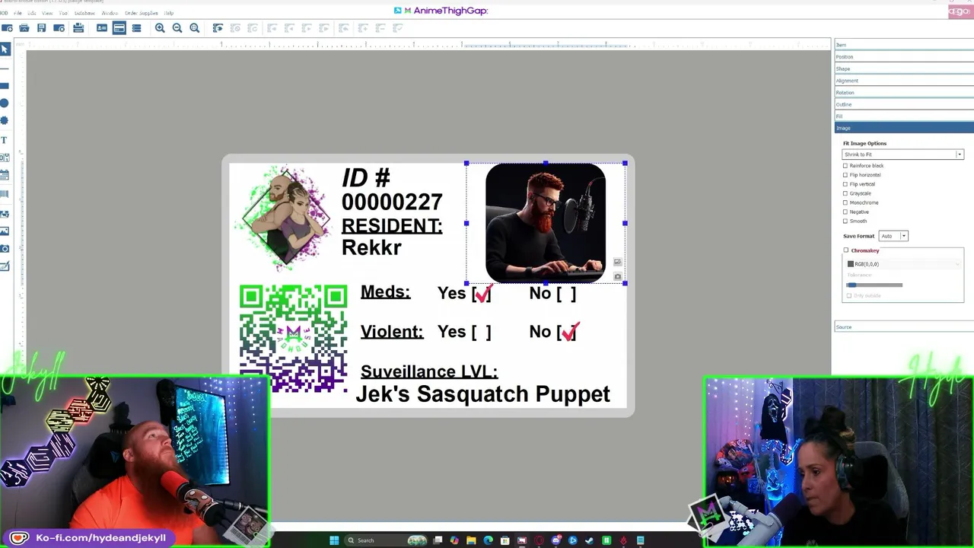
Task: Open the Window menu
Action: (x=110, y=13)
